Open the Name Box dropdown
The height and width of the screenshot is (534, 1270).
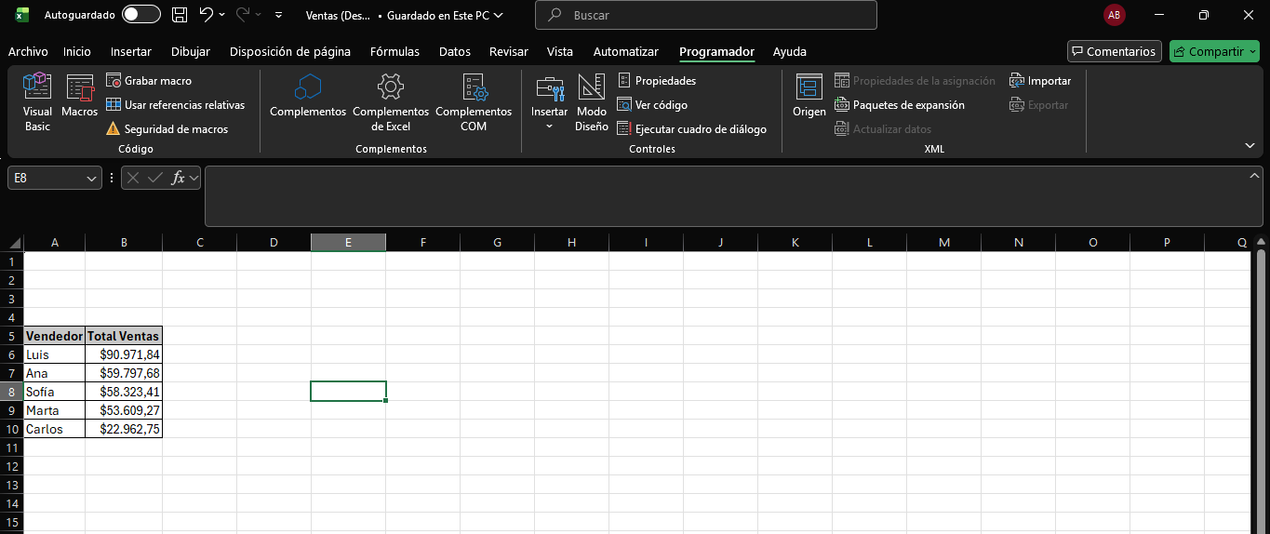(92, 178)
